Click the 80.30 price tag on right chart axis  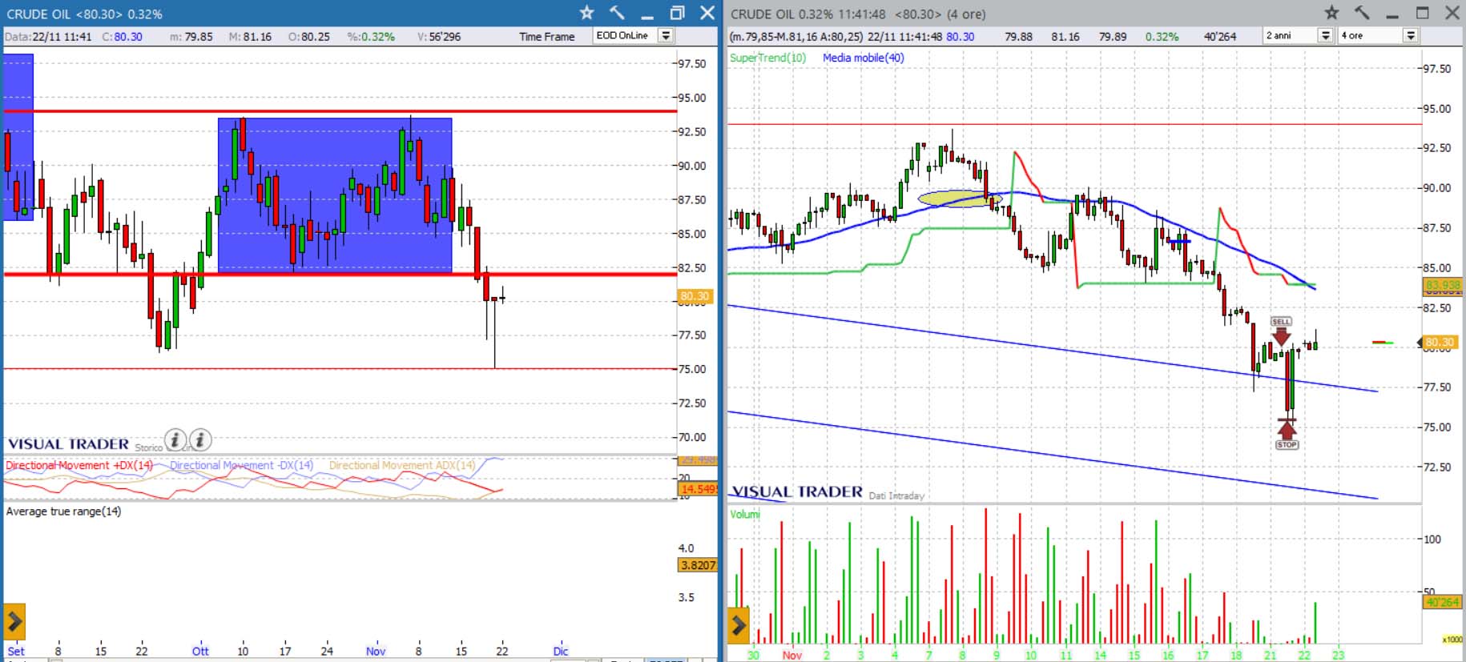[x=1440, y=342]
